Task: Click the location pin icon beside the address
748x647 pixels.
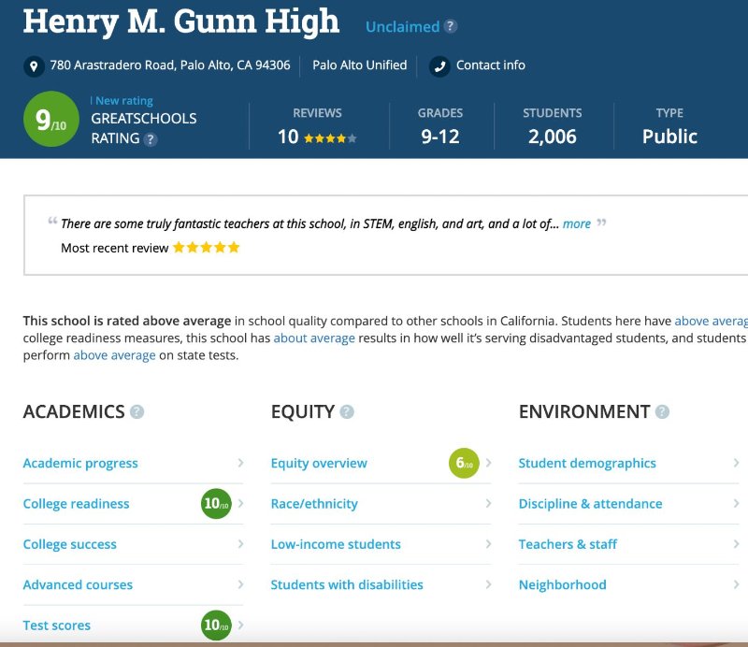Action: pos(34,65)
